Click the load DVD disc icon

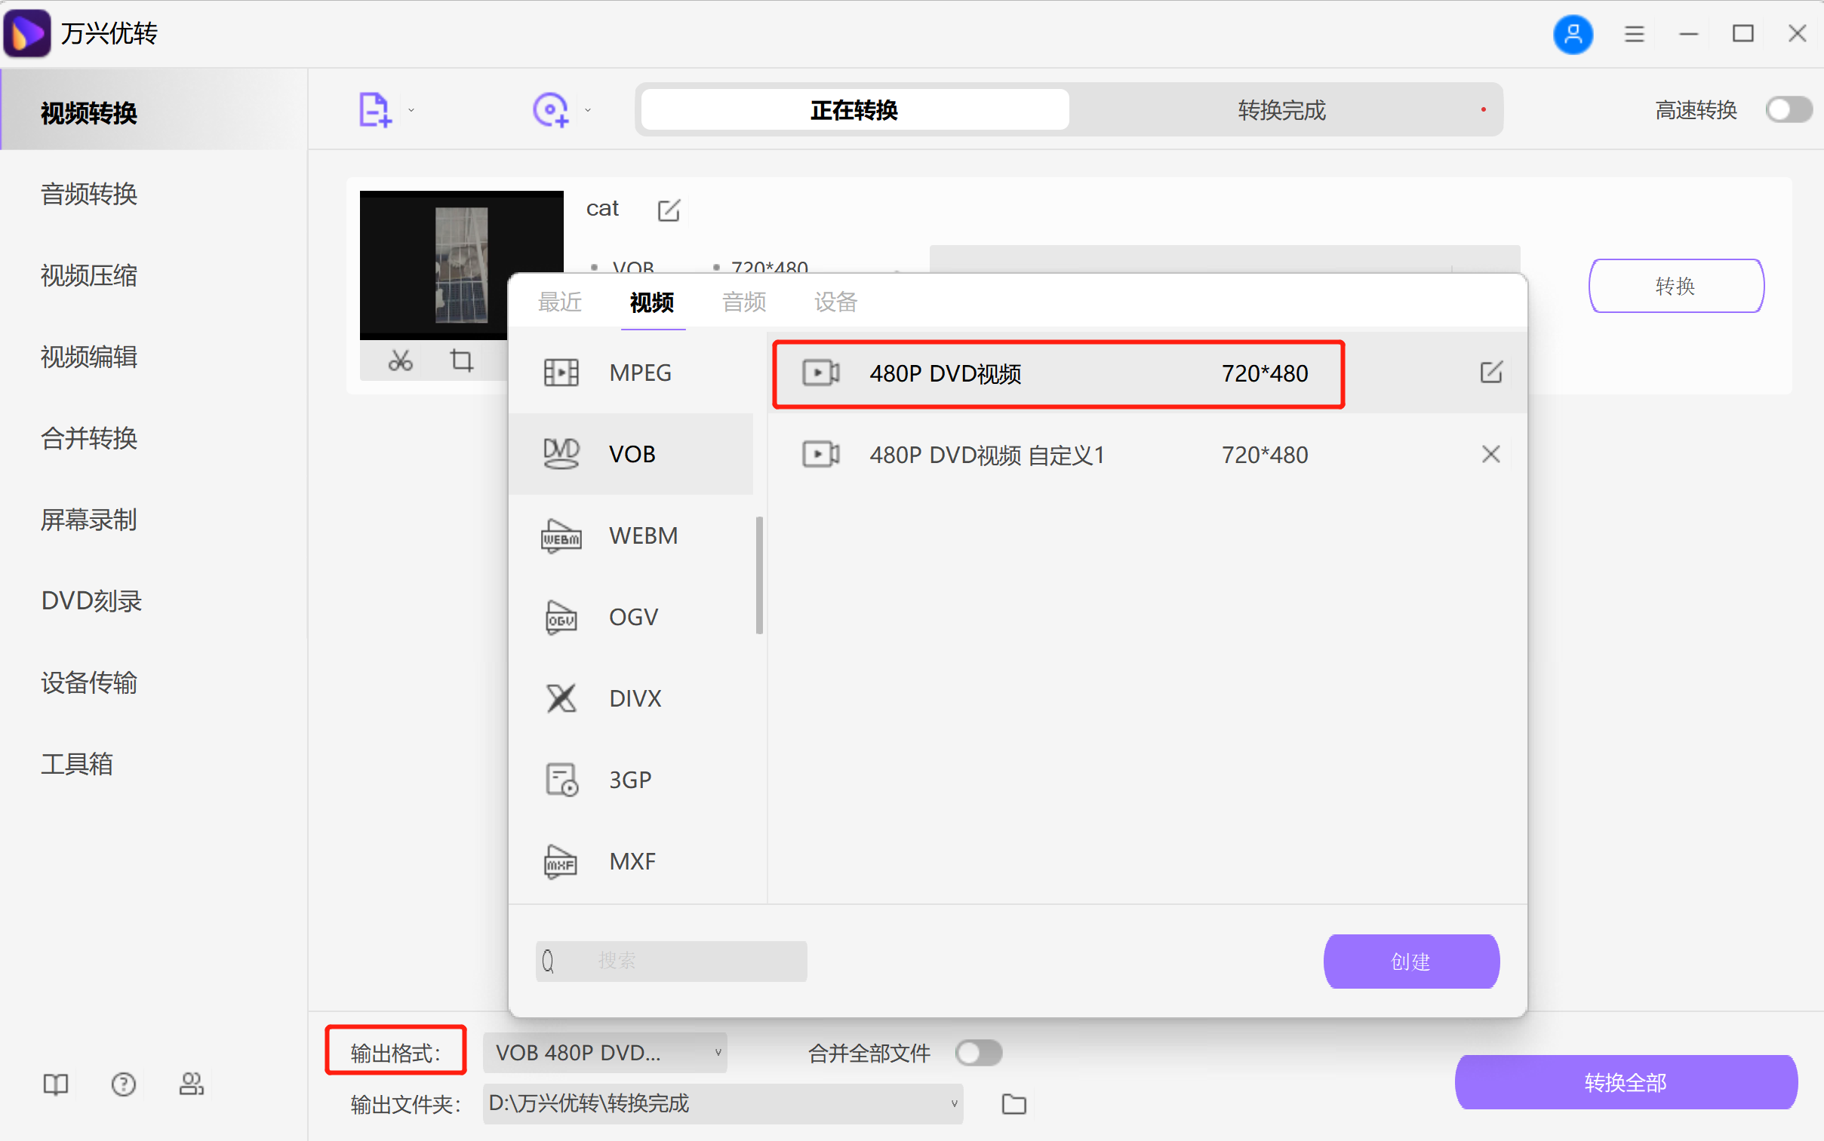click(550, 110)
